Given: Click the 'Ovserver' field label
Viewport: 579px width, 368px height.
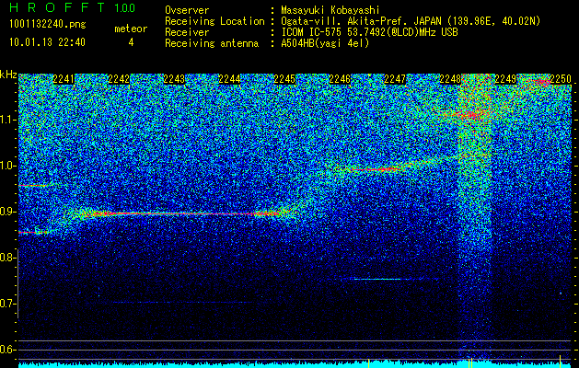Looking at the screenshot, I should click(187, 10).
